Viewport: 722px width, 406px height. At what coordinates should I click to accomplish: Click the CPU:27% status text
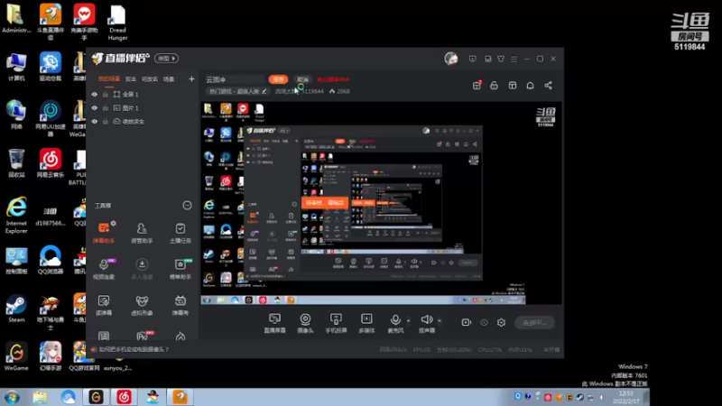[489, 350]
